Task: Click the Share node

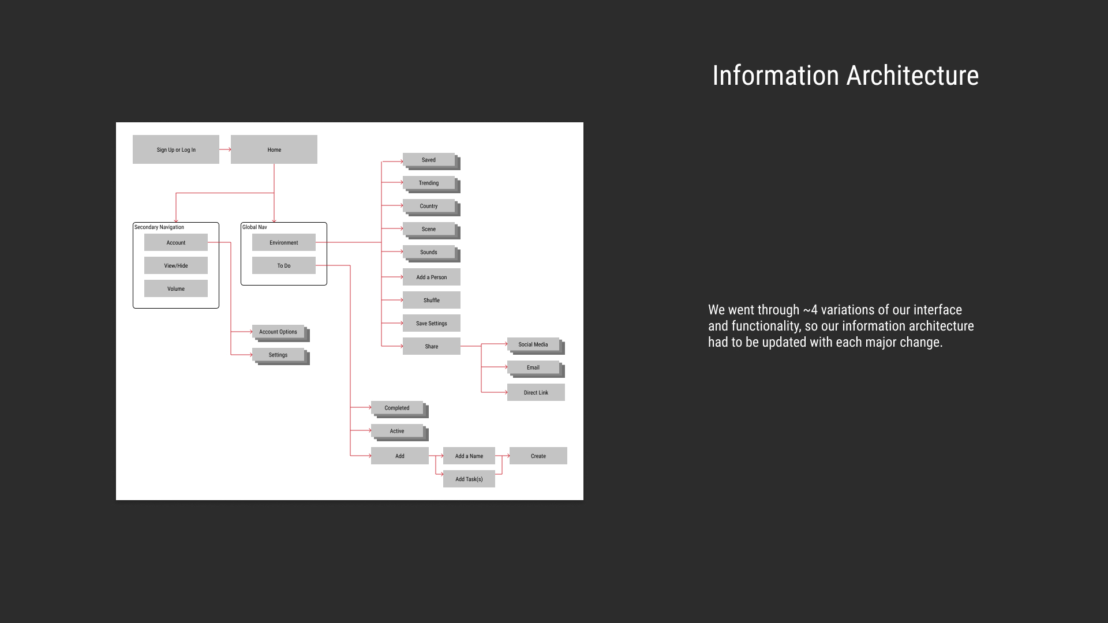Action: coord(432,346)
